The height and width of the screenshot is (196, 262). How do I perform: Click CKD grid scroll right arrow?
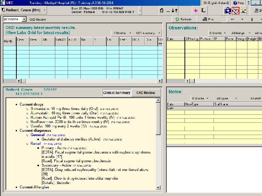point(160,81)
